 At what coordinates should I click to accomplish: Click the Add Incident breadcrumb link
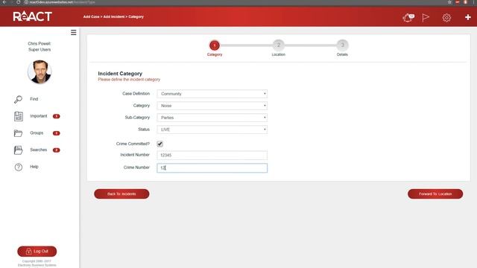114,16
